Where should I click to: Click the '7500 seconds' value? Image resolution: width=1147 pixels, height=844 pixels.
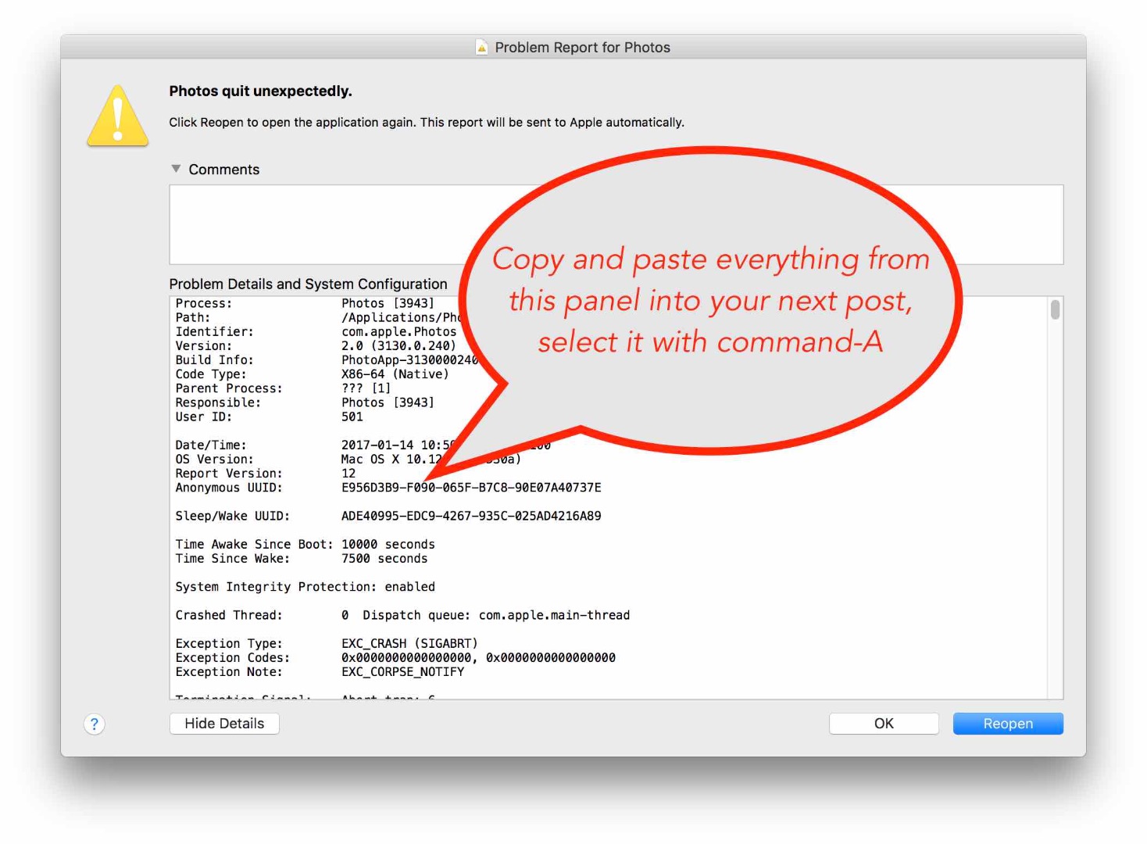click(x=384, y=559)
